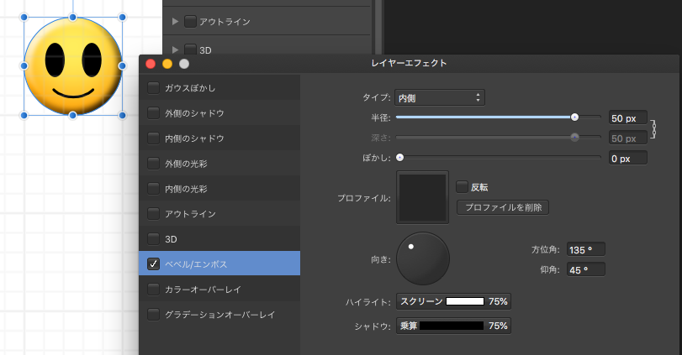
Task: Check アウトライン box in background effects panel
Action: [190, 21]
